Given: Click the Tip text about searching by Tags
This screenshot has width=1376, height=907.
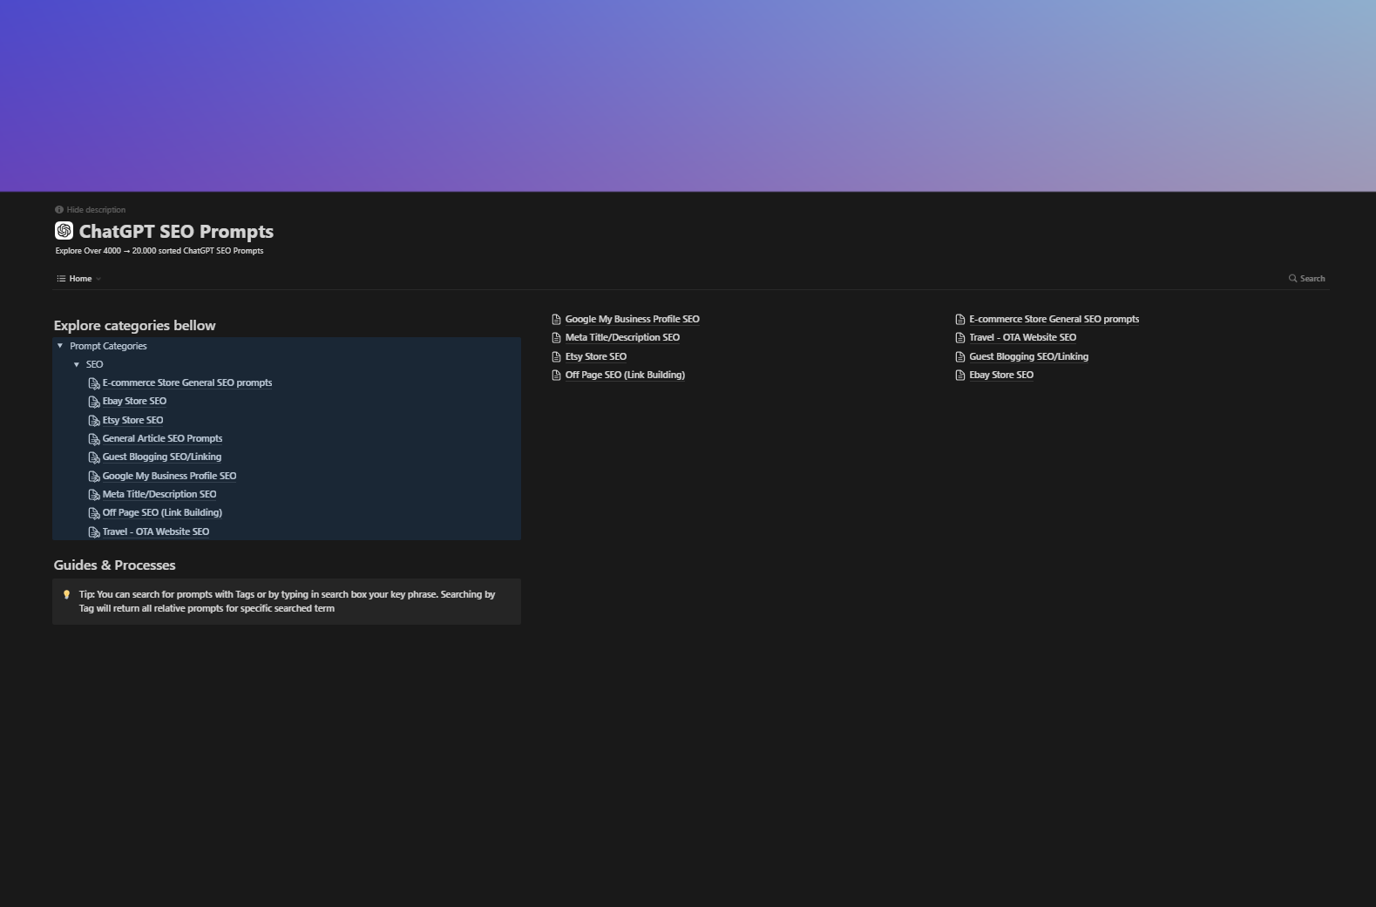Looking at the screenshot, I should point(287,601).
